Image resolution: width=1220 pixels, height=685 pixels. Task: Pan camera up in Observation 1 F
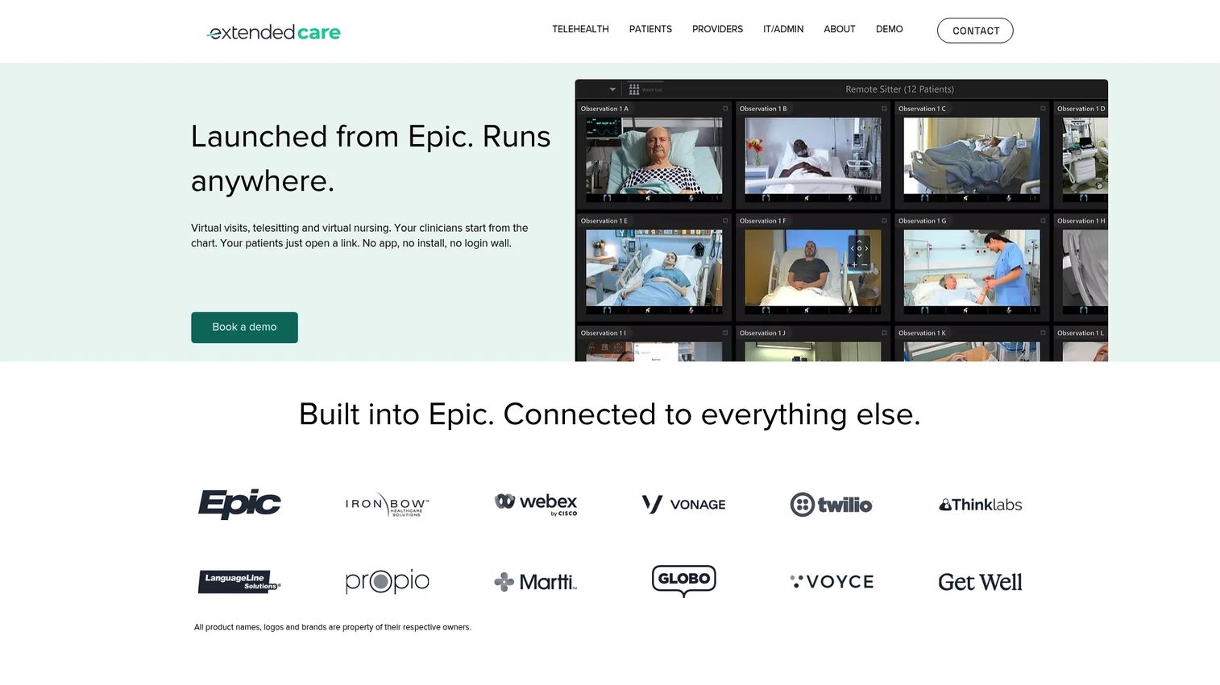coord(859,241)
